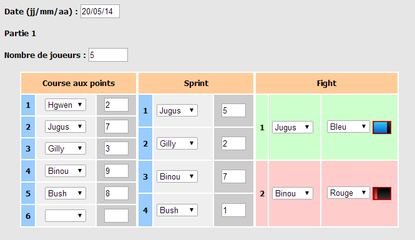Click the empty score field in row 6
This screenshot has width=415, height=240.
point(116,216)
